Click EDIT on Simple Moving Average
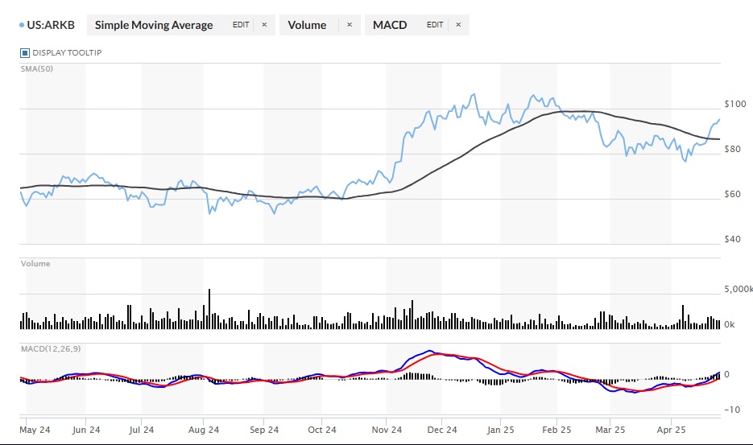The image size is (753, 445). 241,25
